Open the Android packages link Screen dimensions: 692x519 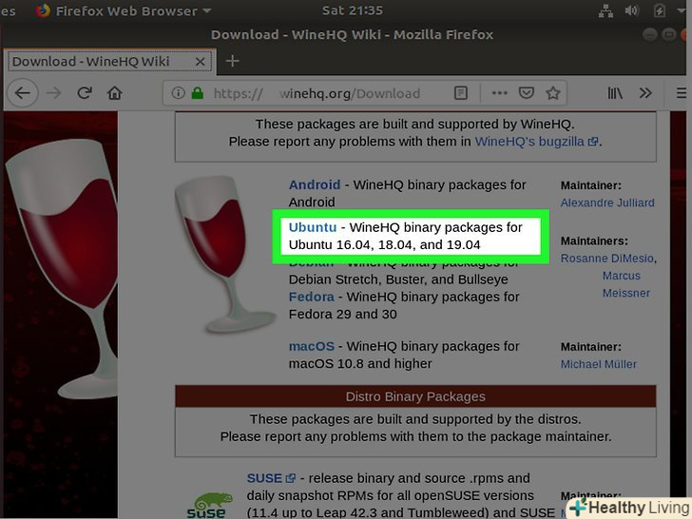(x=315, y=184)
